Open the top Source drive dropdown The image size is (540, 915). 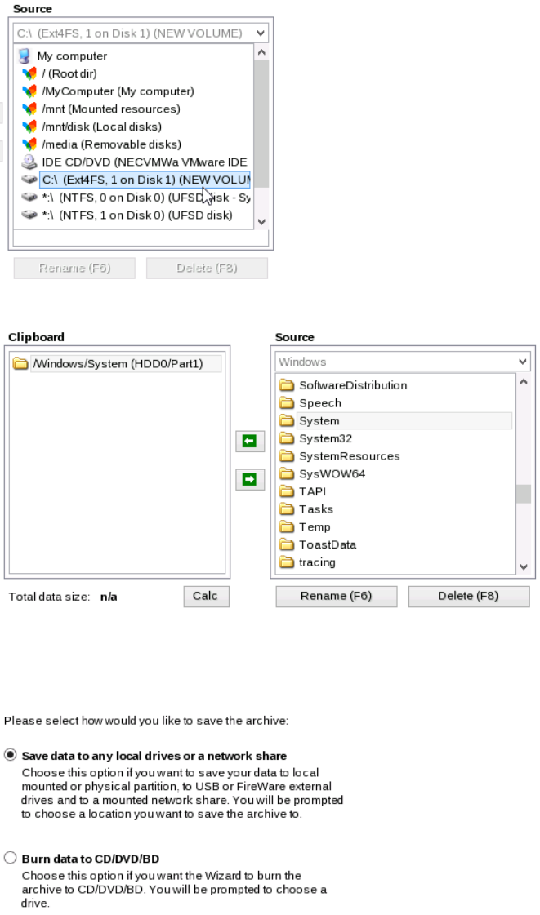[x=261, y=33]
